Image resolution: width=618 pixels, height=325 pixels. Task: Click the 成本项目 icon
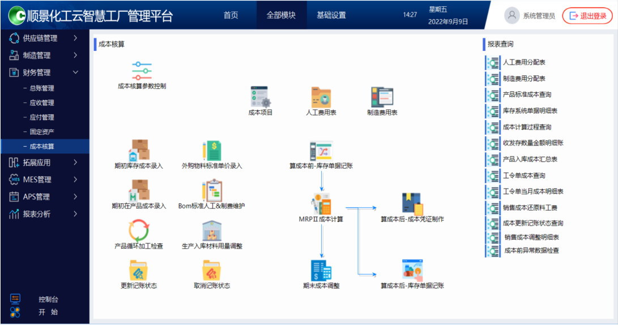[261, 97]
